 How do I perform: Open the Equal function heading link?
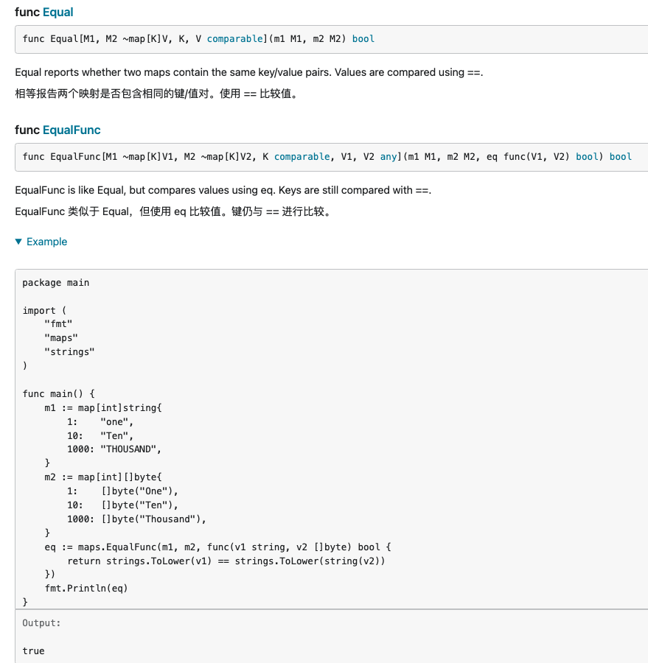[58, 13]
